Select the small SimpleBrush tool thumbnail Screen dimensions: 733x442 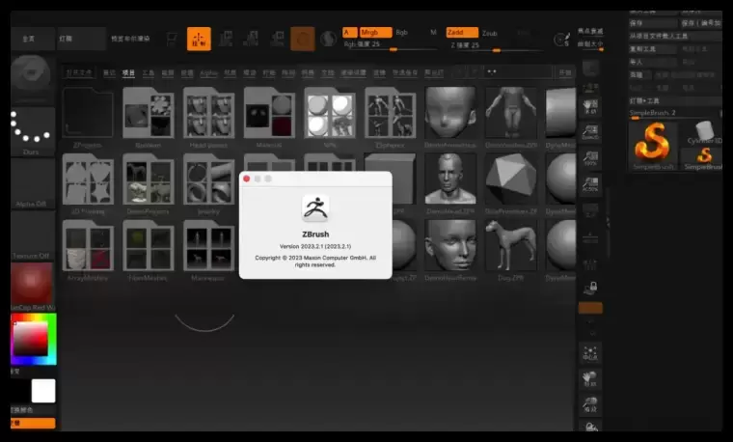(702, 159)
